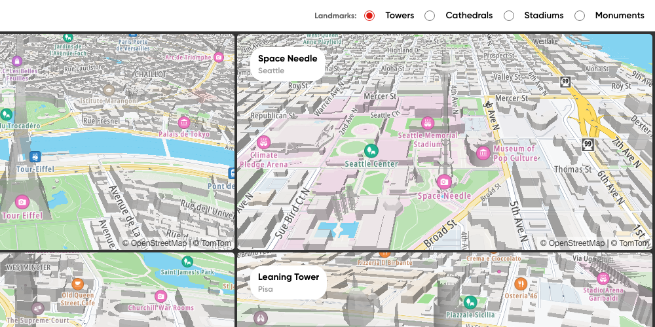655x327 pixels.
Task: Click the Saint James's Park icon
Action: [187, 262]
